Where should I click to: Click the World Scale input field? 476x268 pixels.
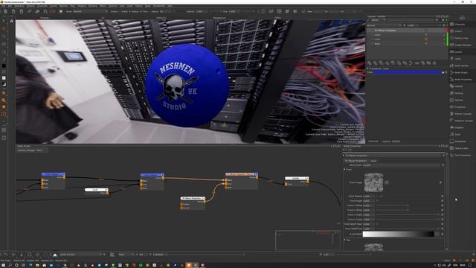point(402,165)
